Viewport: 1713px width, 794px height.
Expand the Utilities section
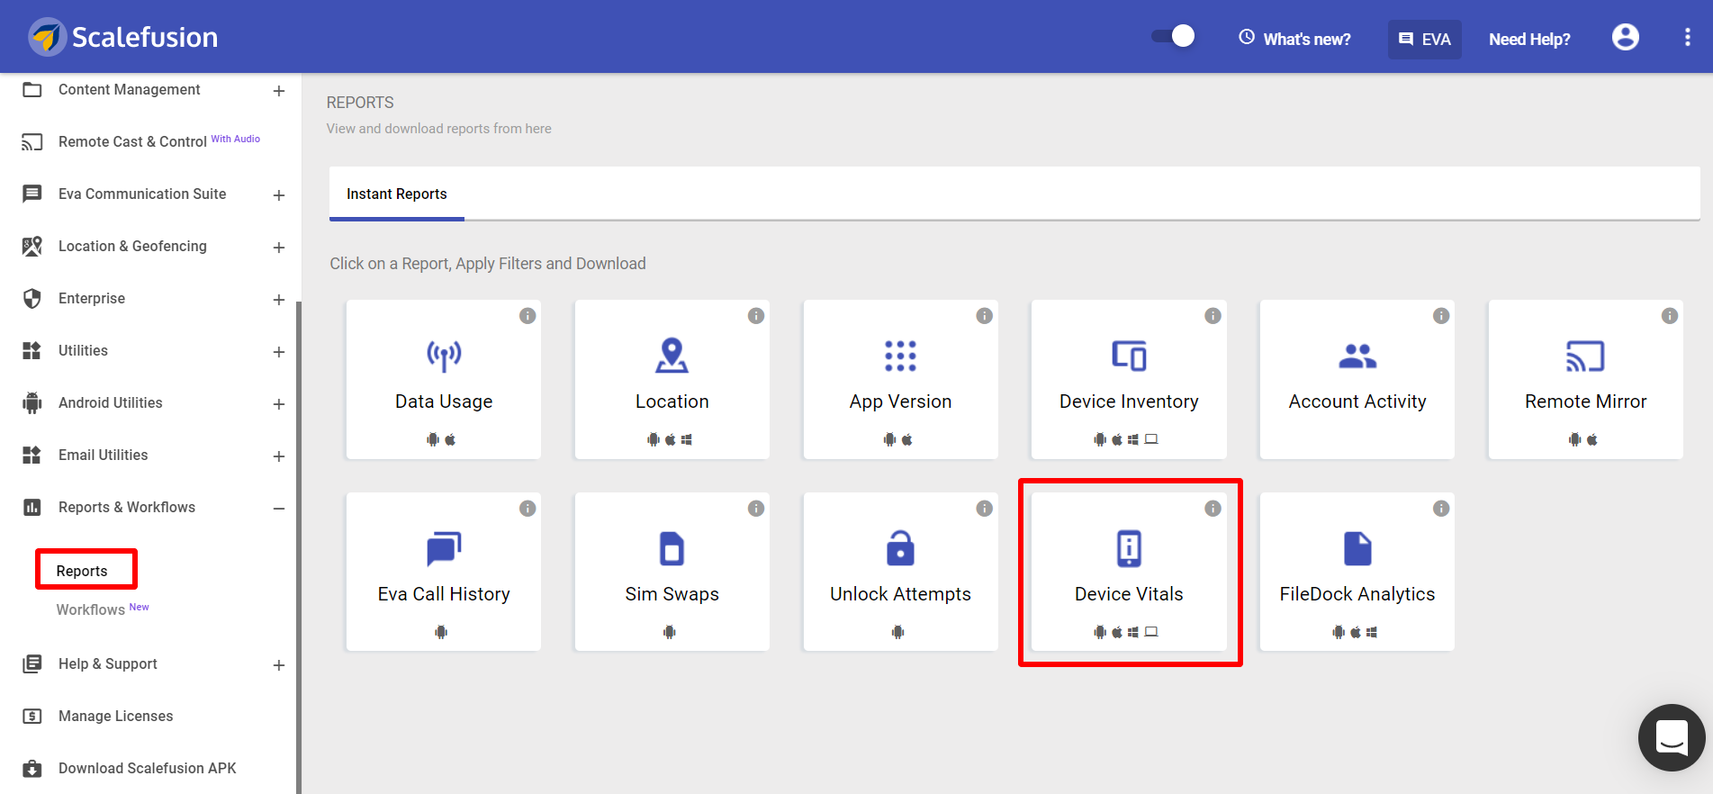pyautogui.click(x=279, y=352)
